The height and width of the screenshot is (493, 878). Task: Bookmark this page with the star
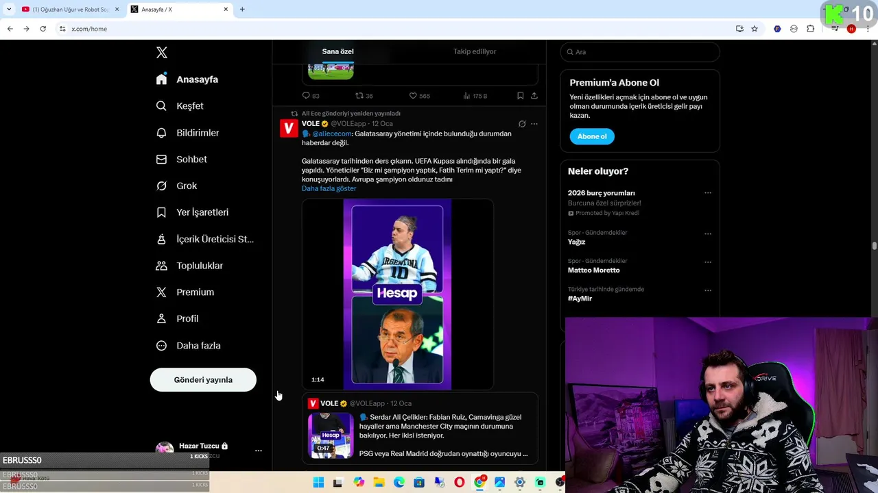[755, 29]
